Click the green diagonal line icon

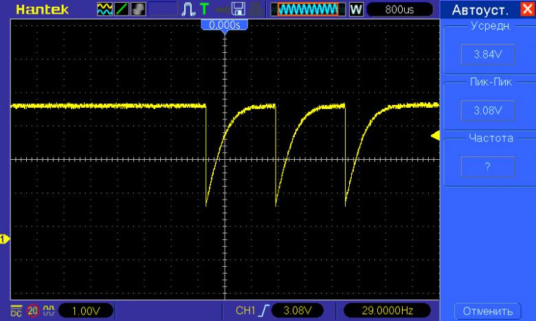[x=122, y=9]
